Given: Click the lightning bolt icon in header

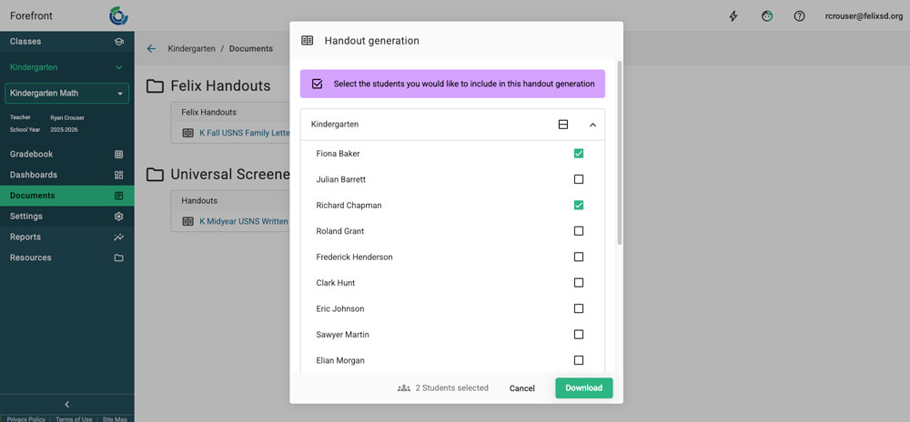Looking at the screenshot, I should pos(734,16).
